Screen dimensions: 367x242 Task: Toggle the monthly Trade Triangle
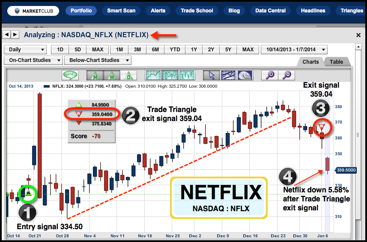pyautogui.click(x=94, y=75)
